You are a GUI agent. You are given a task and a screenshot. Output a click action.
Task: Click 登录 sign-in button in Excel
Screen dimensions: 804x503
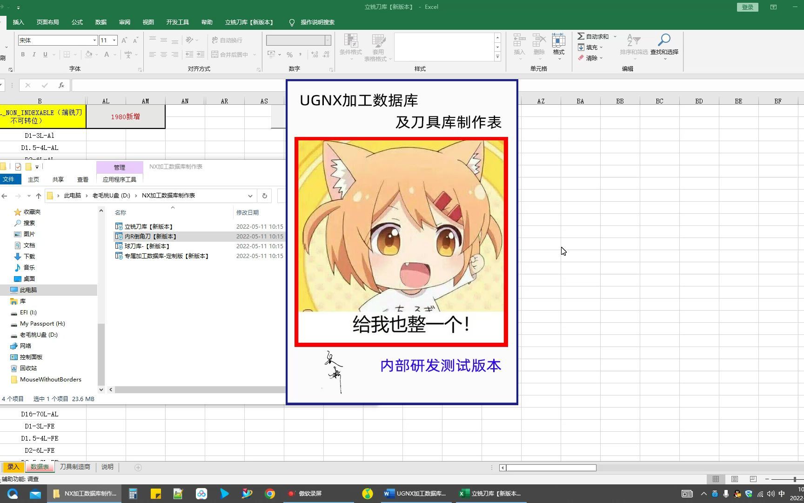(x=748, y=7)
